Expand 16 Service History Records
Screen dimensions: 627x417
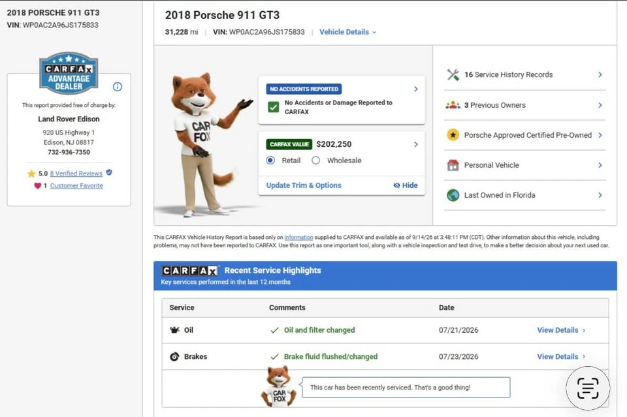point(524,74)
